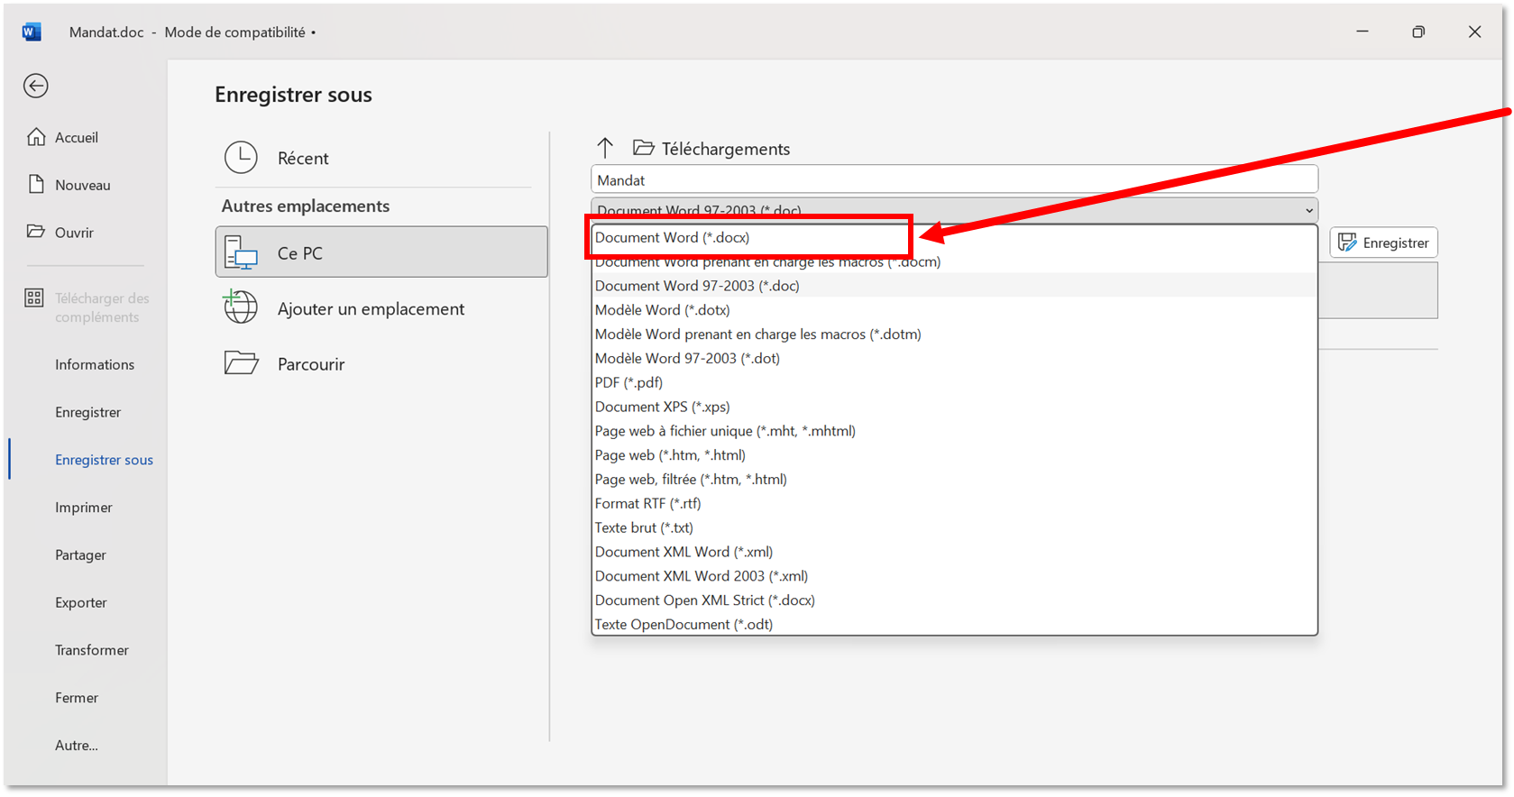Select Document Word (*.docx) format
The height and width of the screenshot is (797, 1514).
tap(954, 238)
